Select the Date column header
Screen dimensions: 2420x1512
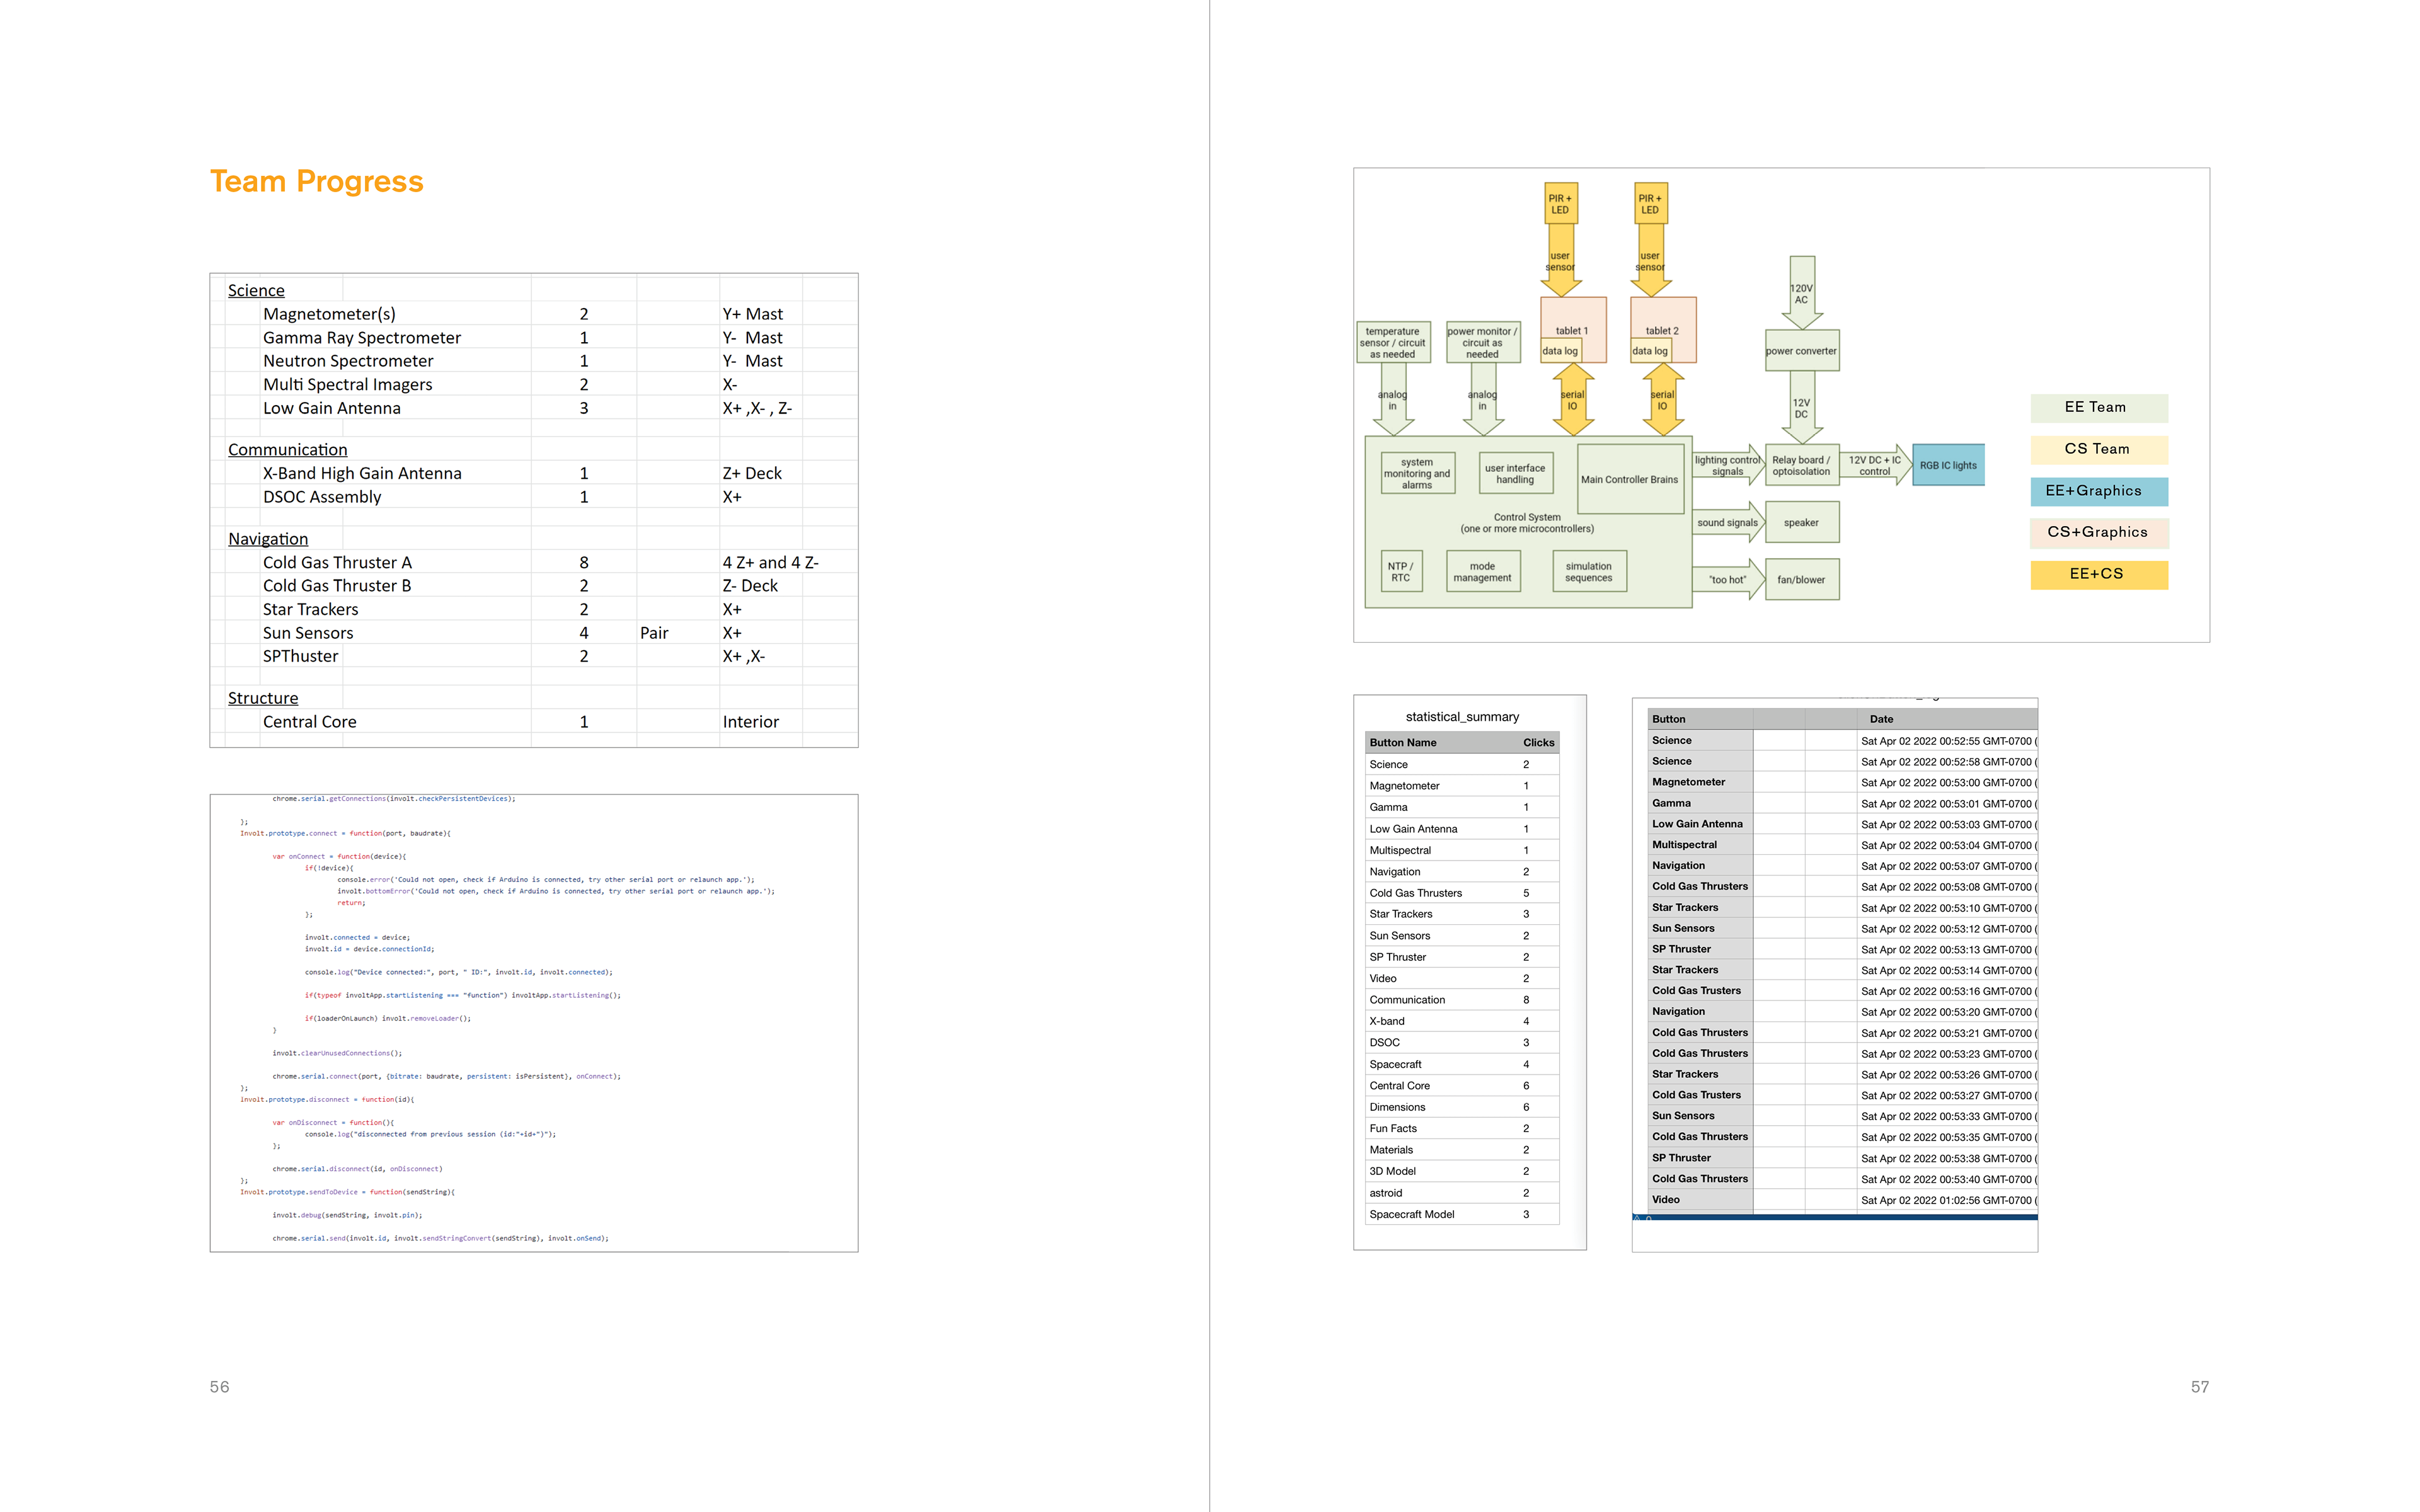click(x=1881, y=719)
